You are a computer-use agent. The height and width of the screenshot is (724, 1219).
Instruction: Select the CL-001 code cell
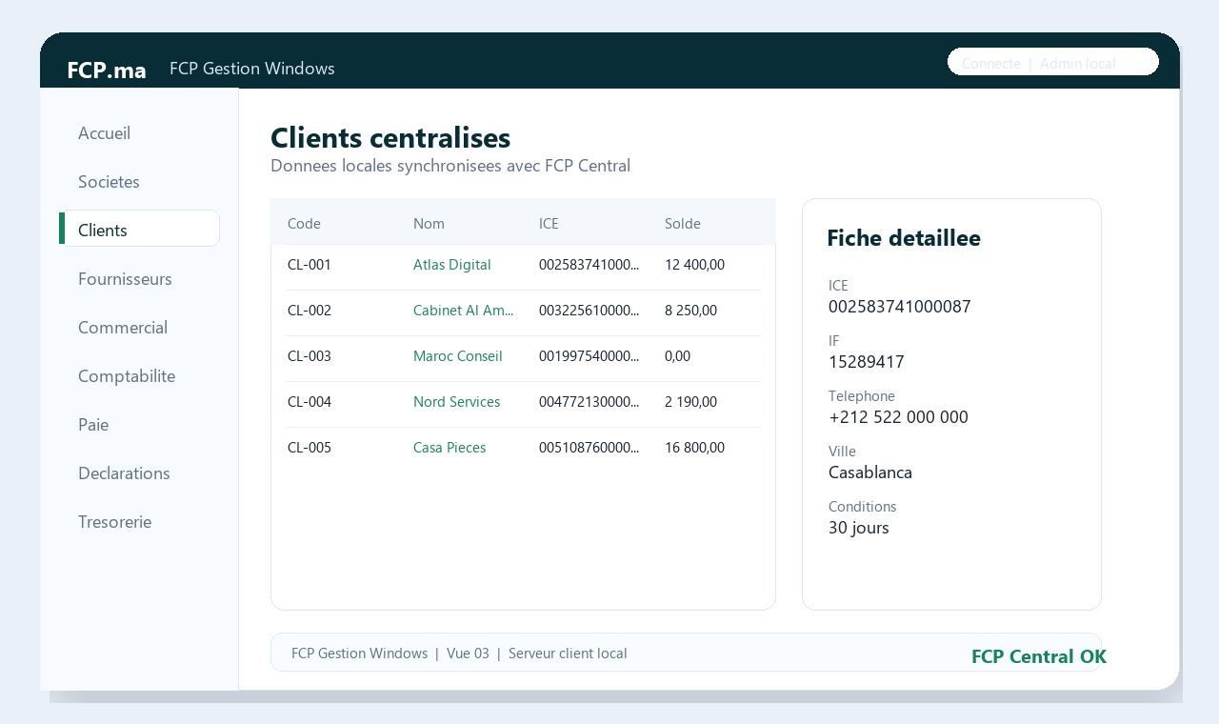pos(310,265)
